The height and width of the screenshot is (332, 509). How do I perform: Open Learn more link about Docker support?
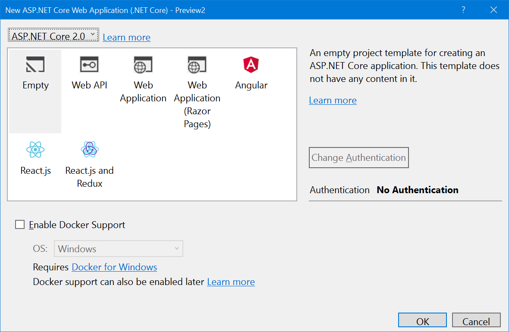pyautogui.click(x=231, y=282)
